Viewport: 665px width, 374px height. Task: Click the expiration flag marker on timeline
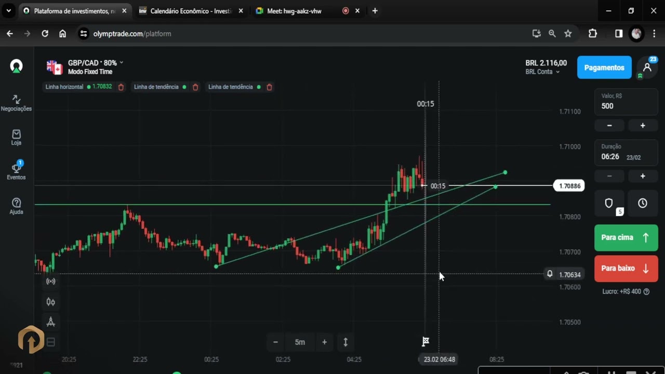425,341
